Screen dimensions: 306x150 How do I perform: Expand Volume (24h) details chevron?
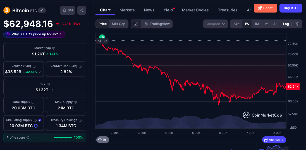click(x=40, y=72)
